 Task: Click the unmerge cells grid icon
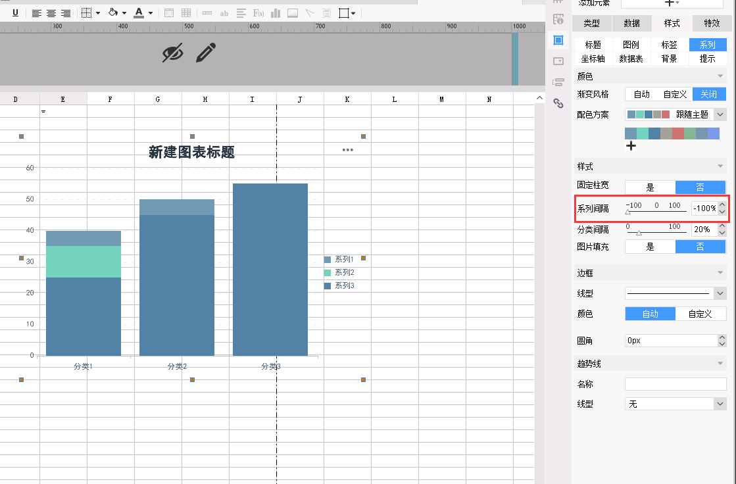[186, 13]
